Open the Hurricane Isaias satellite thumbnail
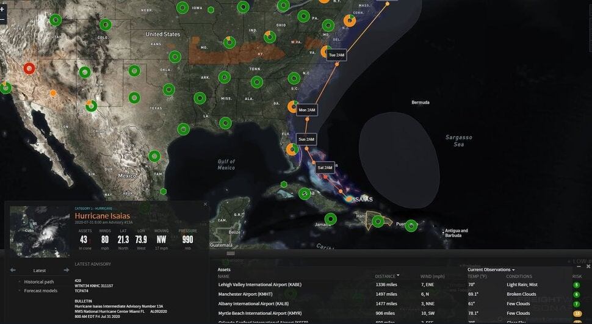Image resolution: width=592 pixels, height=324 pixels. (x=40, y=231)
